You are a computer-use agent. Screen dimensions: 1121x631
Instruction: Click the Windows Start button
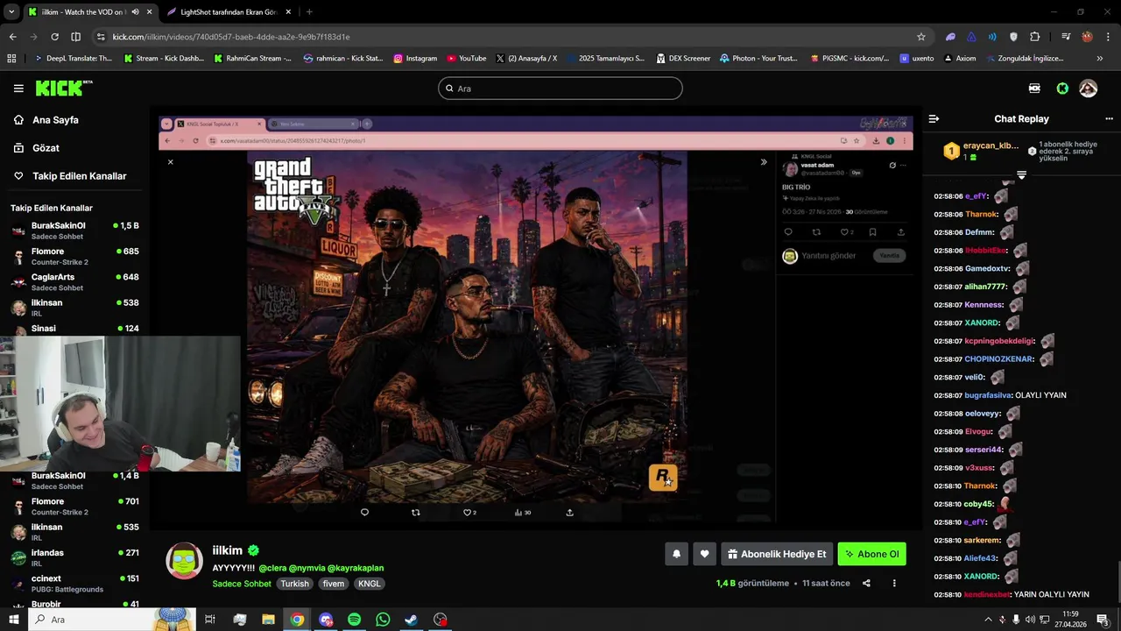(x=13, y=620)
